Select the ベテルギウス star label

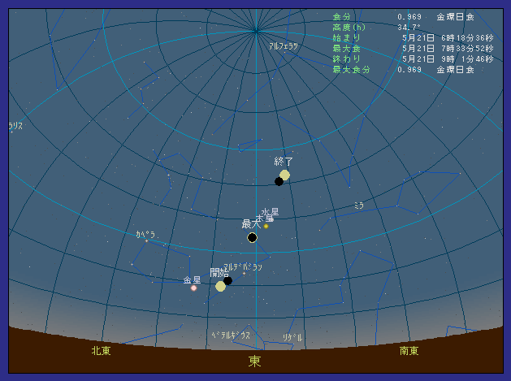coord(232,335)
